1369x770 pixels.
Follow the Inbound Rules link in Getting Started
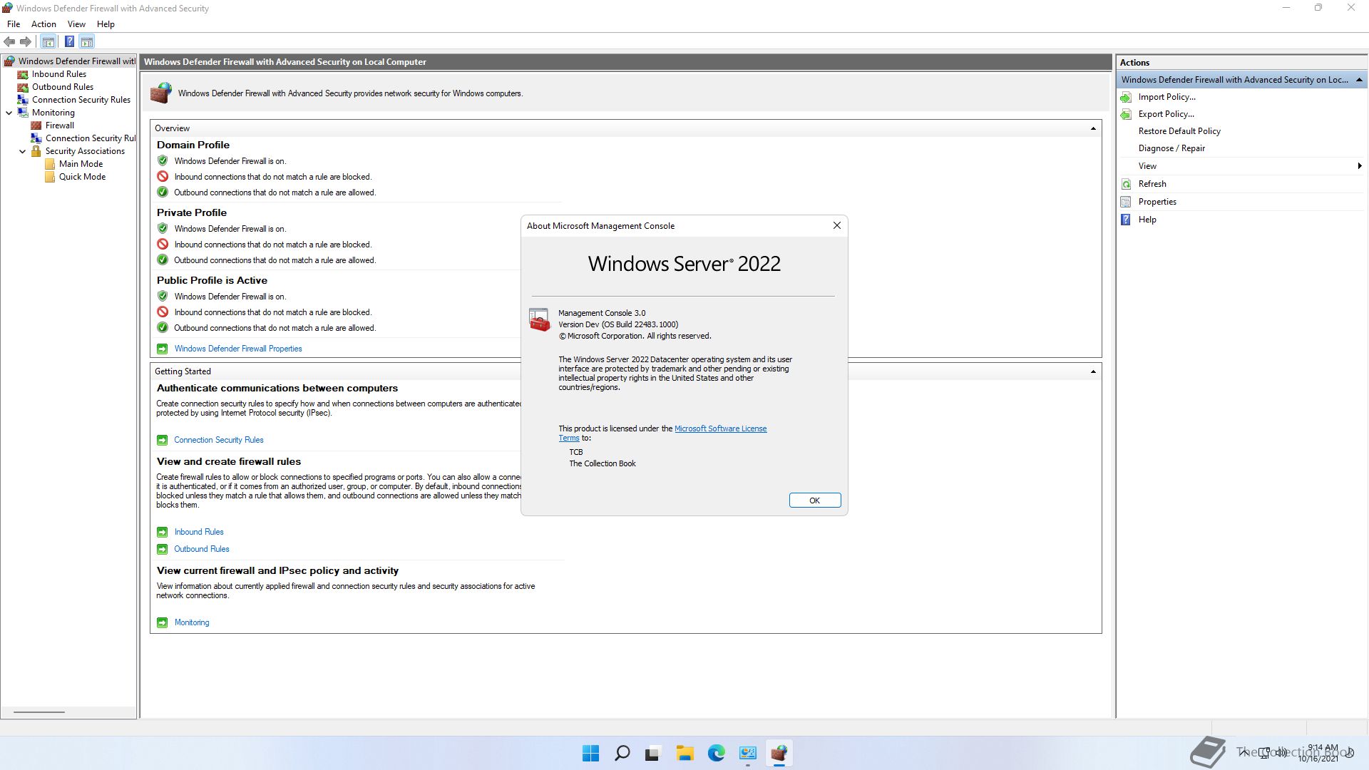click(199, 532)
